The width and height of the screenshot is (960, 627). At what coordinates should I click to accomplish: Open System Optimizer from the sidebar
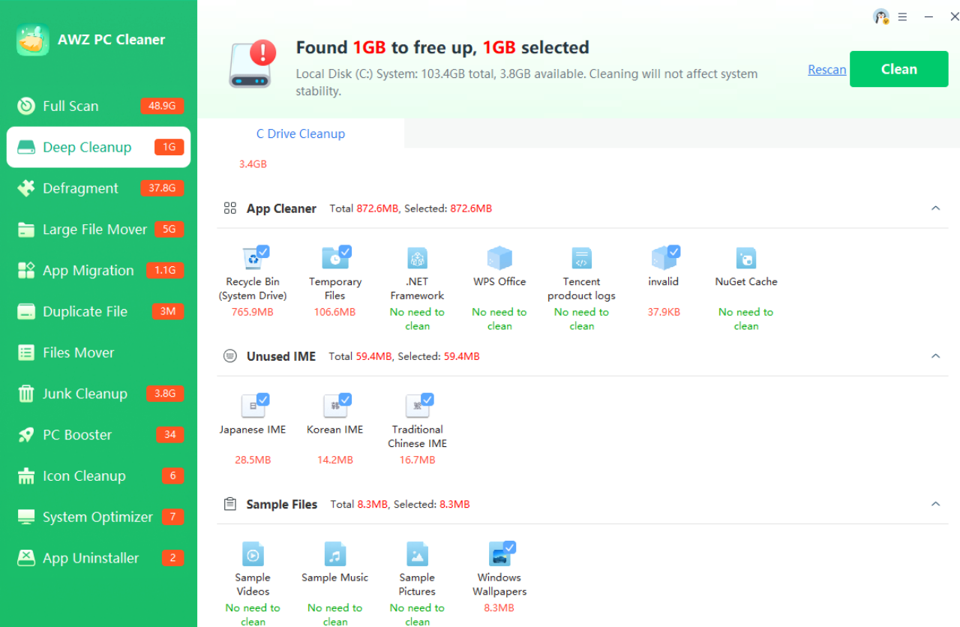[98, 517]
